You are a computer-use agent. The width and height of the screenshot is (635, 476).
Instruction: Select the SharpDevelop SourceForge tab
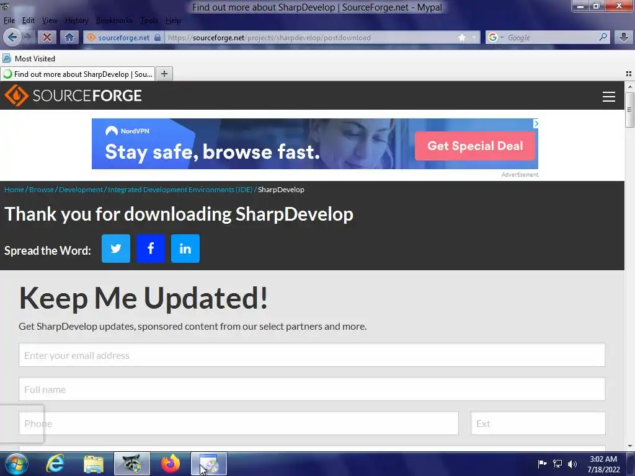click(x=78, y=74)
